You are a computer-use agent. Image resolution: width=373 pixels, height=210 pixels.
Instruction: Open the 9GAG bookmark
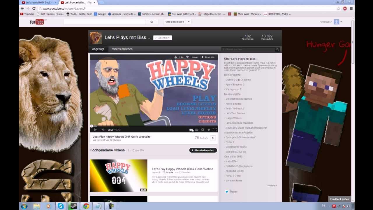click(x=79, y=14)
